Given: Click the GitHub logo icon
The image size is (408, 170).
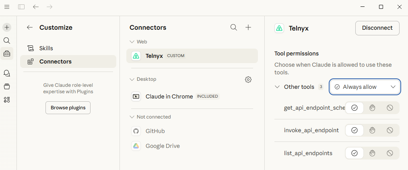Looking at the screenshot, I should click(x=136, y=131).
